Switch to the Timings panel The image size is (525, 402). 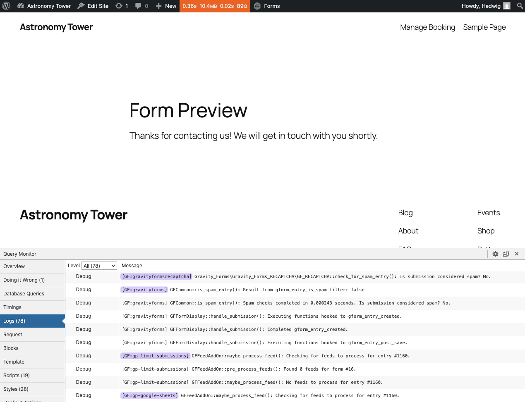point(12,307)
